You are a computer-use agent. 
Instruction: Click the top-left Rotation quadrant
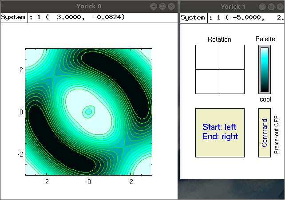tap(208, 57)
